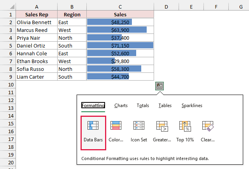This screenshot has width=249, height=169.
Task: Click the $52,600 sales cell
Action: (x=120, y=53)
